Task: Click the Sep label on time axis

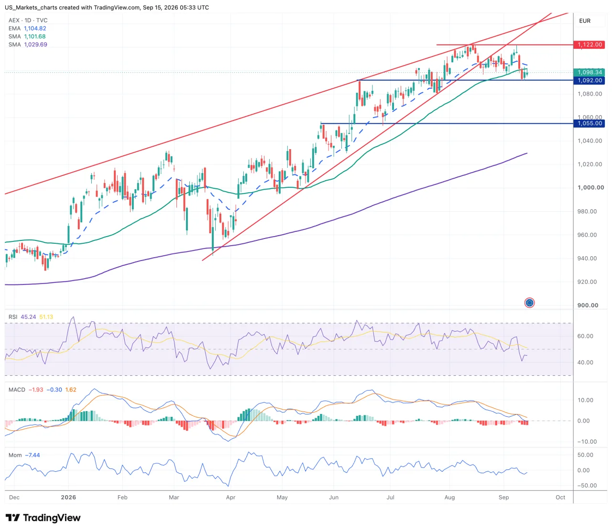Action: coord(503,497)
